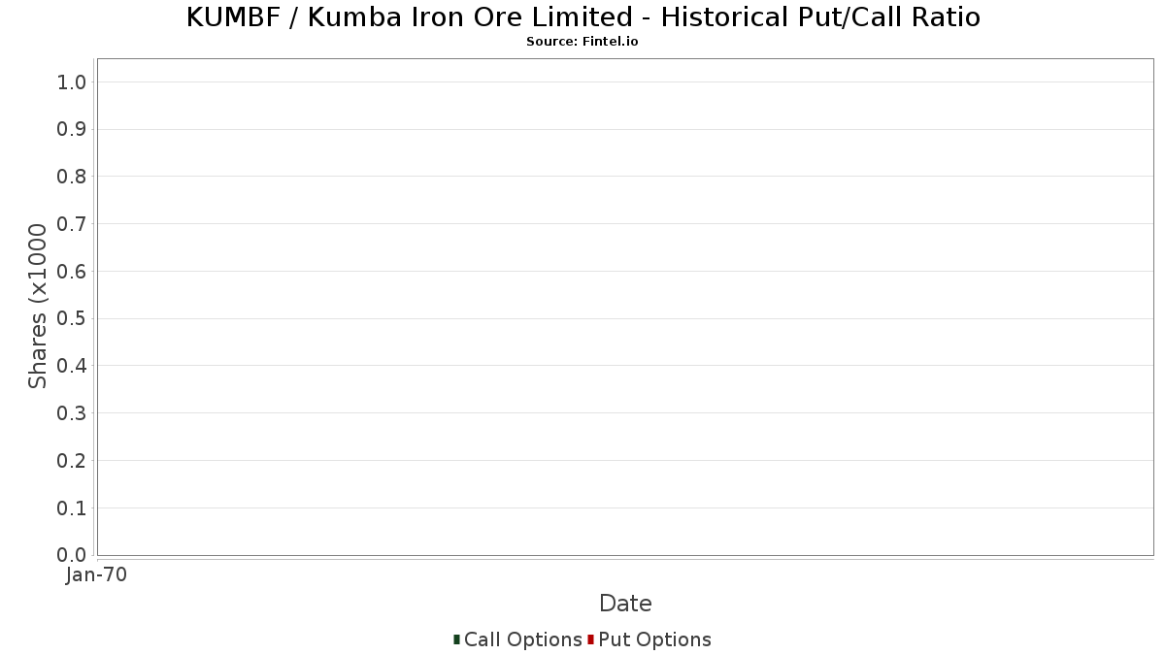Click the green Call Options legend swatch

(x=456, y=639)
